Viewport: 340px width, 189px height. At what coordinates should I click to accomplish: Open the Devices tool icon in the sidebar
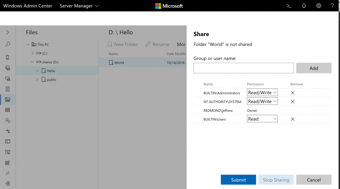8,79
